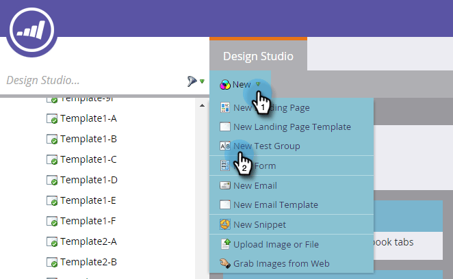This screenshot has height=279, width=453.
Task: Select Grab Images from Web
Action: [x=292, y=264]
